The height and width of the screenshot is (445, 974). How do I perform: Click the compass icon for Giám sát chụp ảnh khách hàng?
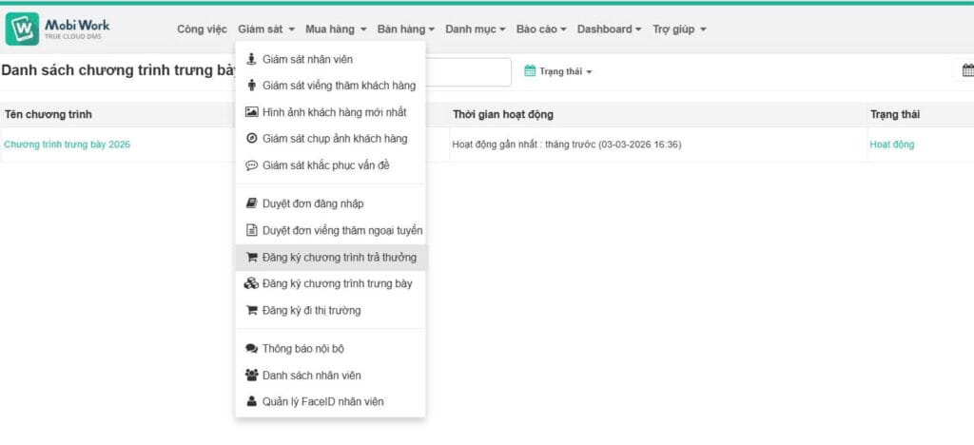click(x=251, y=138)
